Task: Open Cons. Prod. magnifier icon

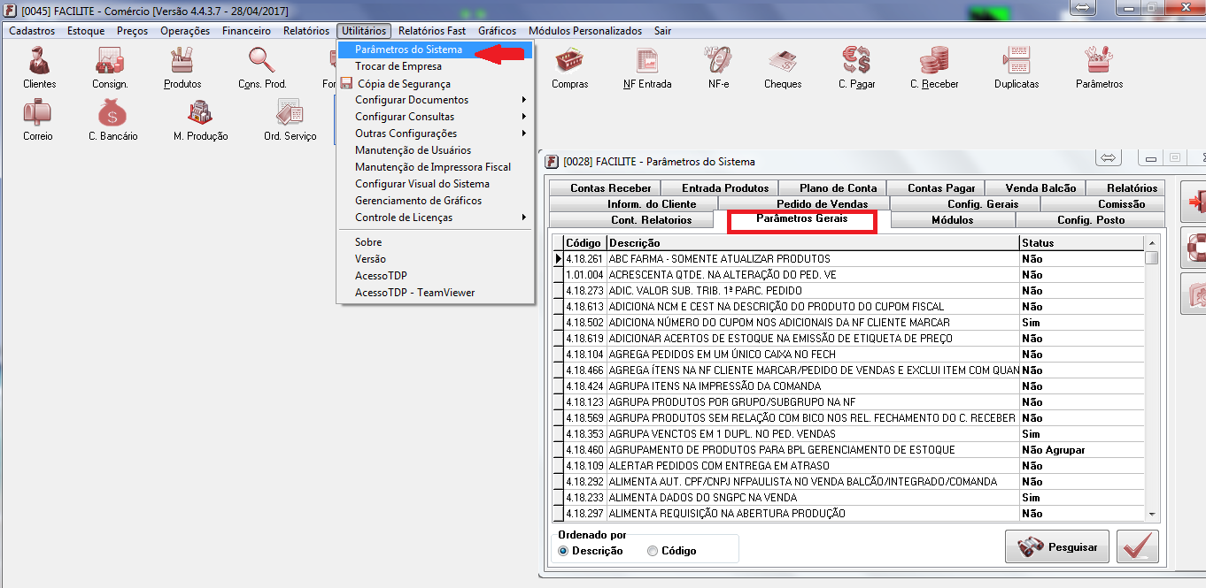Action: click(x=262, y=60)
